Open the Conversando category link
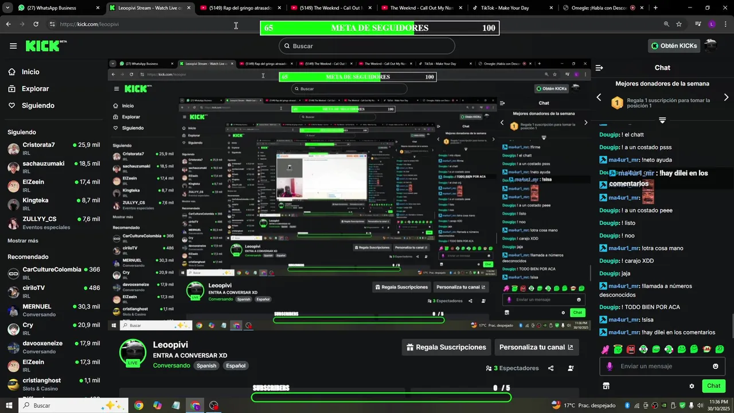The height and width of the screenshot is (413, 734). click(x=171, y=365)
